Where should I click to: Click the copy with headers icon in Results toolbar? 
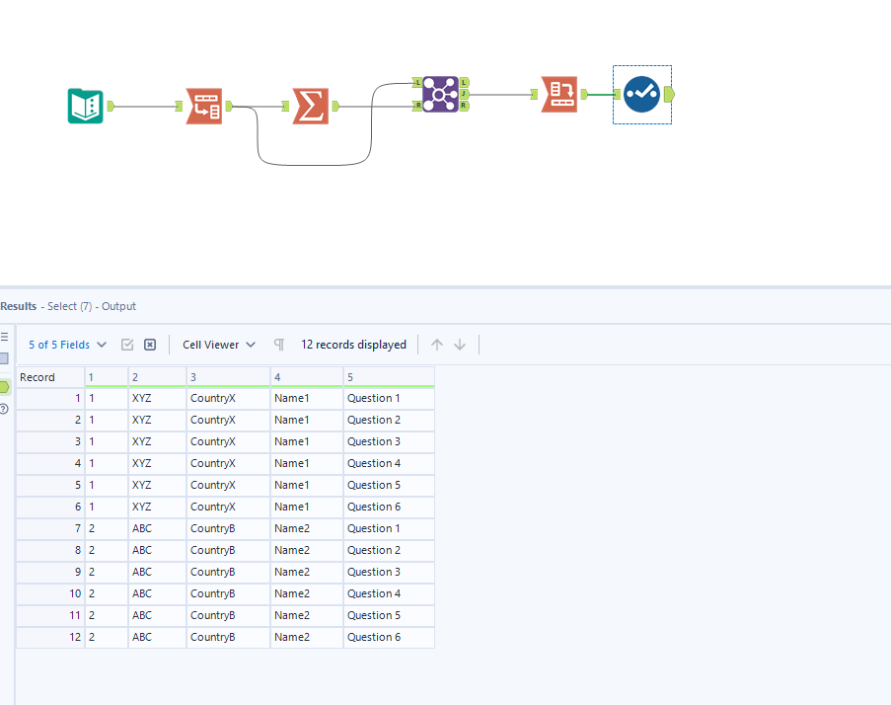click(x=149, y=344)
